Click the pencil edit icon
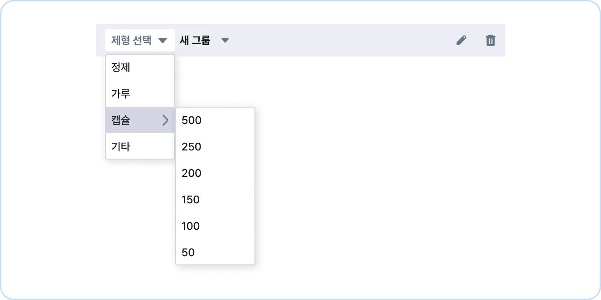Screen dimensions: 601x300 [x=461, y=40]
